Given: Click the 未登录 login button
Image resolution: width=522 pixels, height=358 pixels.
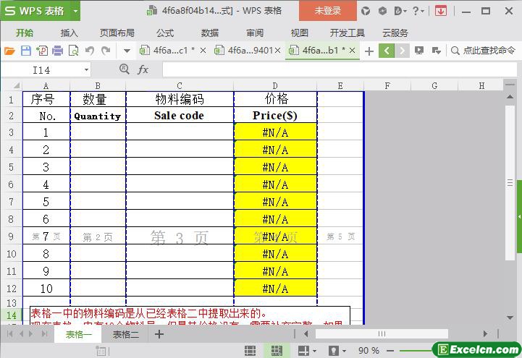Looking at the screenshot, I should (327, 11).
